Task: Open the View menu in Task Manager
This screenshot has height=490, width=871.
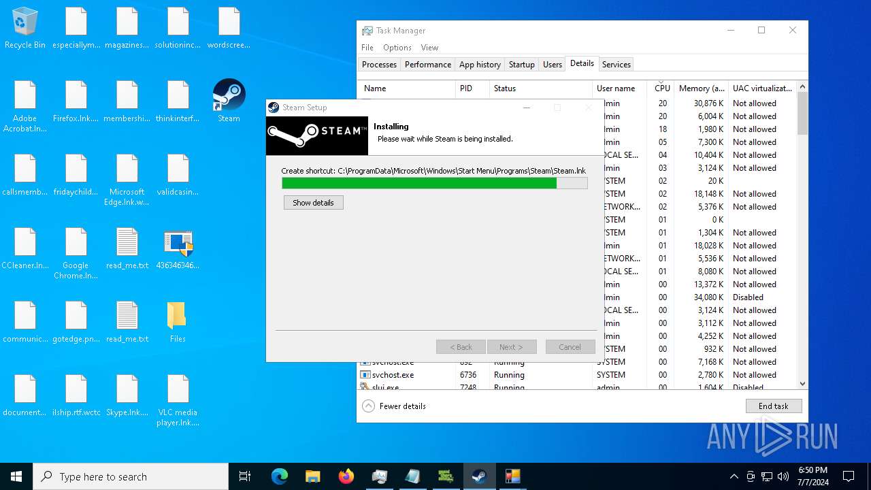Action: click(x=429, y=48)
